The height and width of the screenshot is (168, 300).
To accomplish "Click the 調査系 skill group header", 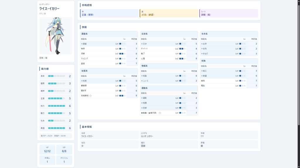I will pos(109,34).
